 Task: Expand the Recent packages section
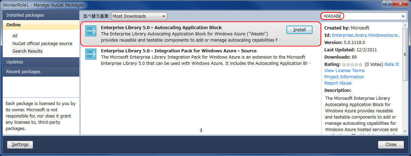coord(23,72)
